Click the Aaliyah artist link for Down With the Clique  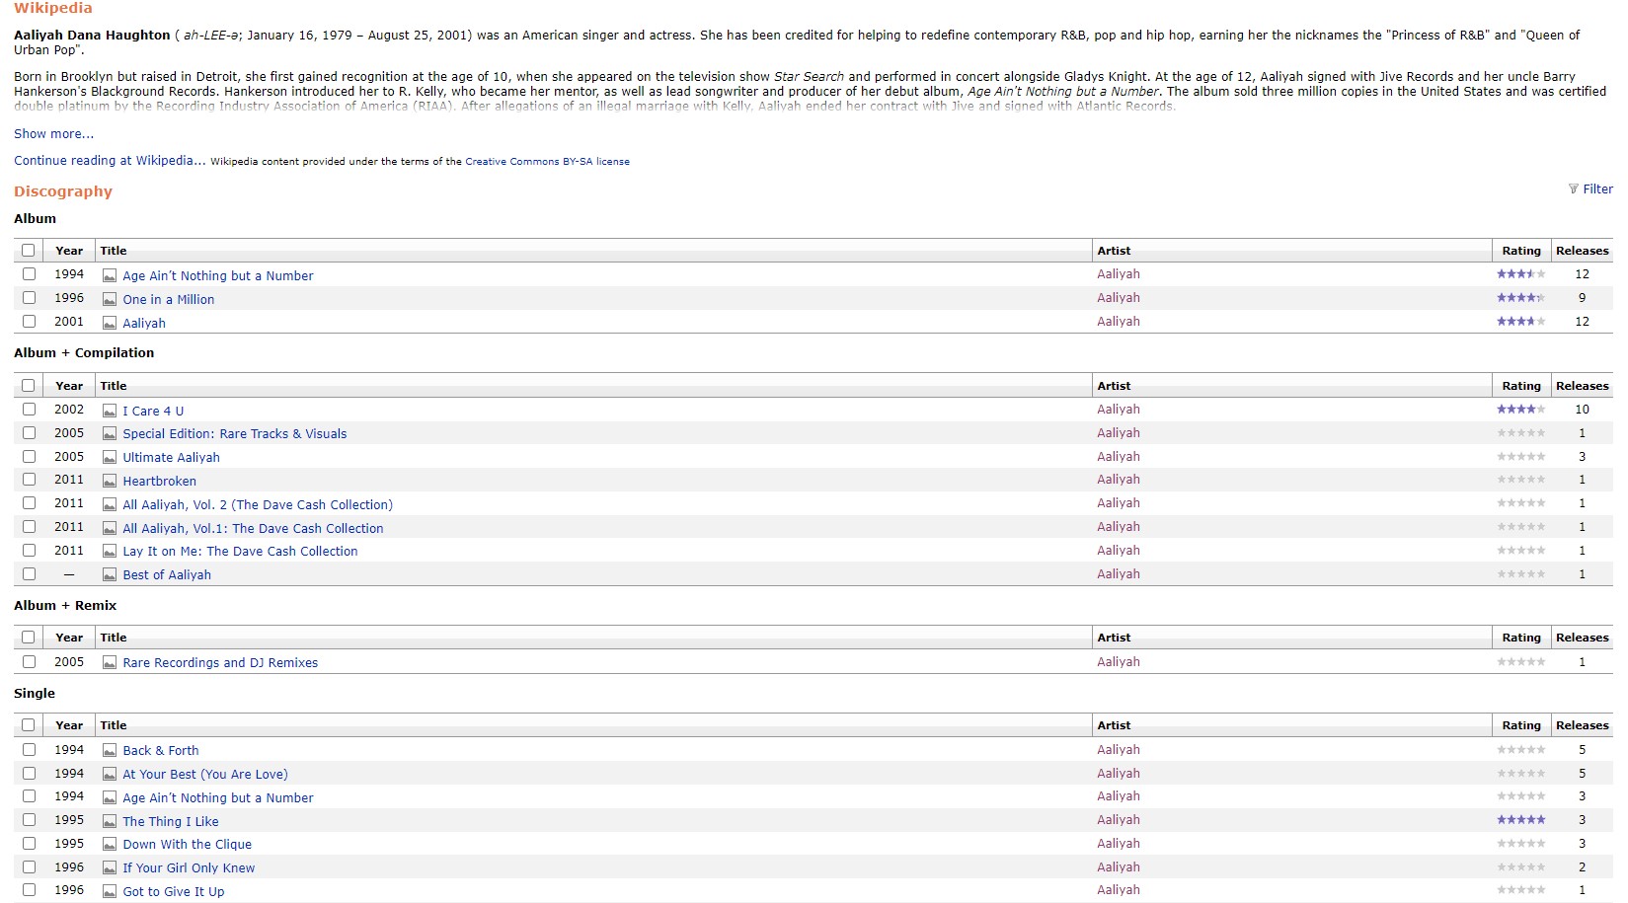[1118, 844]
